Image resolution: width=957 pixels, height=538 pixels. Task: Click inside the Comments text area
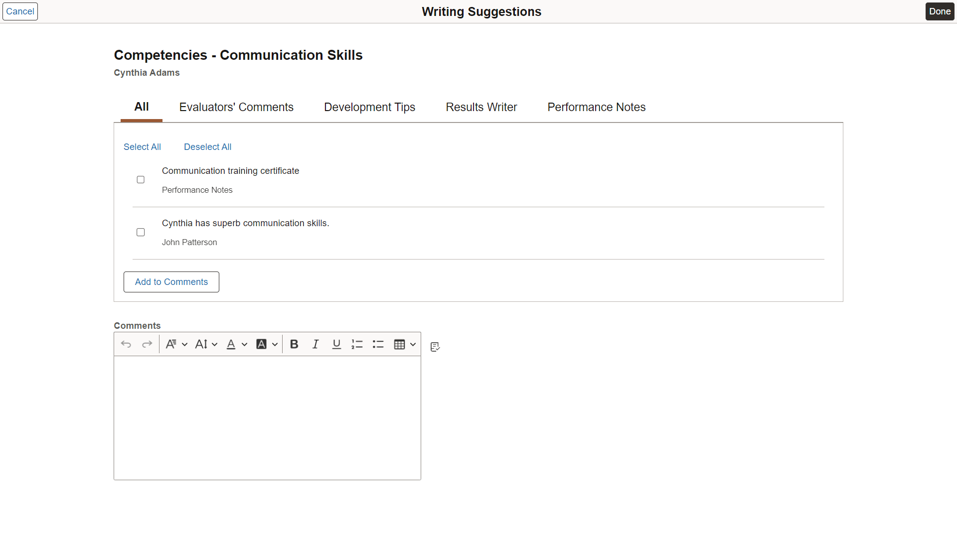267,417
